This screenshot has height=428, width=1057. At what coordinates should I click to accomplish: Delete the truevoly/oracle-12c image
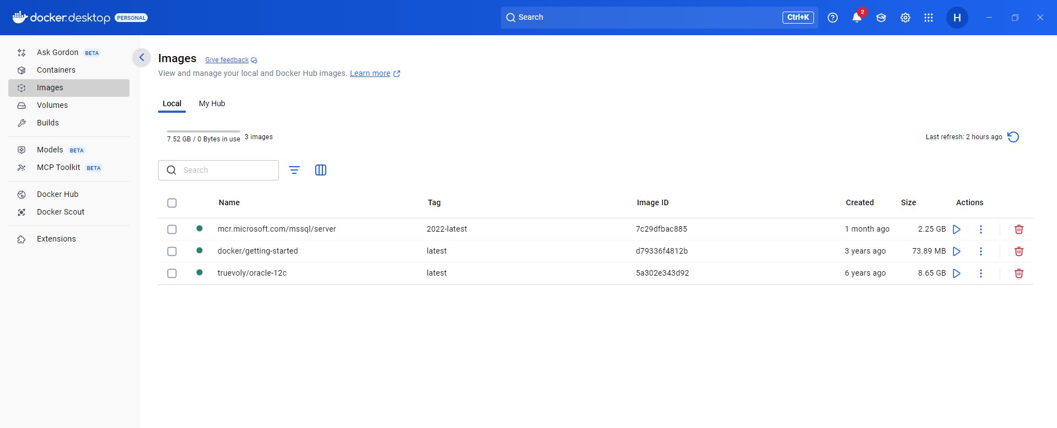tap(1019, 273)
